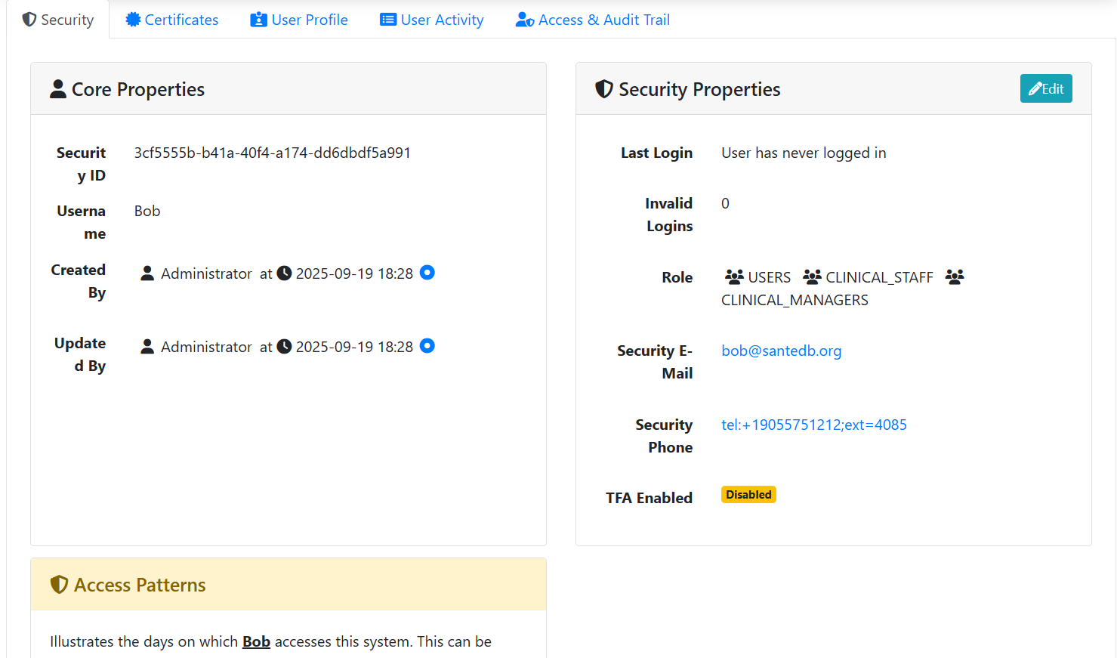The width and height of the screenshot is (1117, 658).
Task: Open the Security tab
Action: point(58,20)
